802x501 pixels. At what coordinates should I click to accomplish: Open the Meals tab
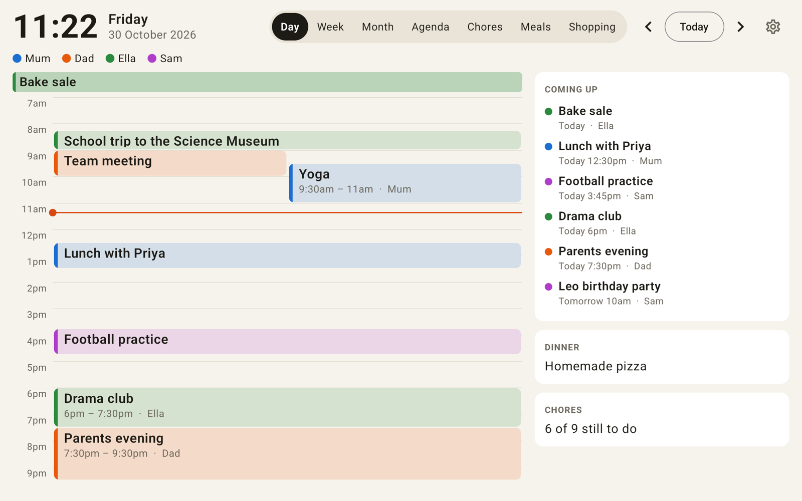pos(535,27)
